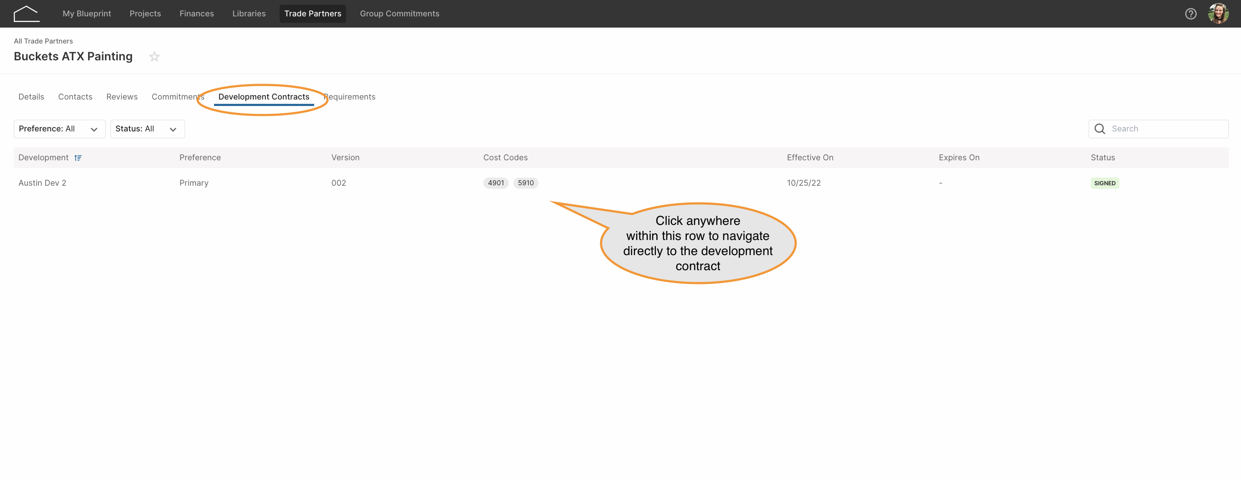Click cost code 4901 chip
The width and height of the screenshot is (1241, 480).
(x=496, y=183)
